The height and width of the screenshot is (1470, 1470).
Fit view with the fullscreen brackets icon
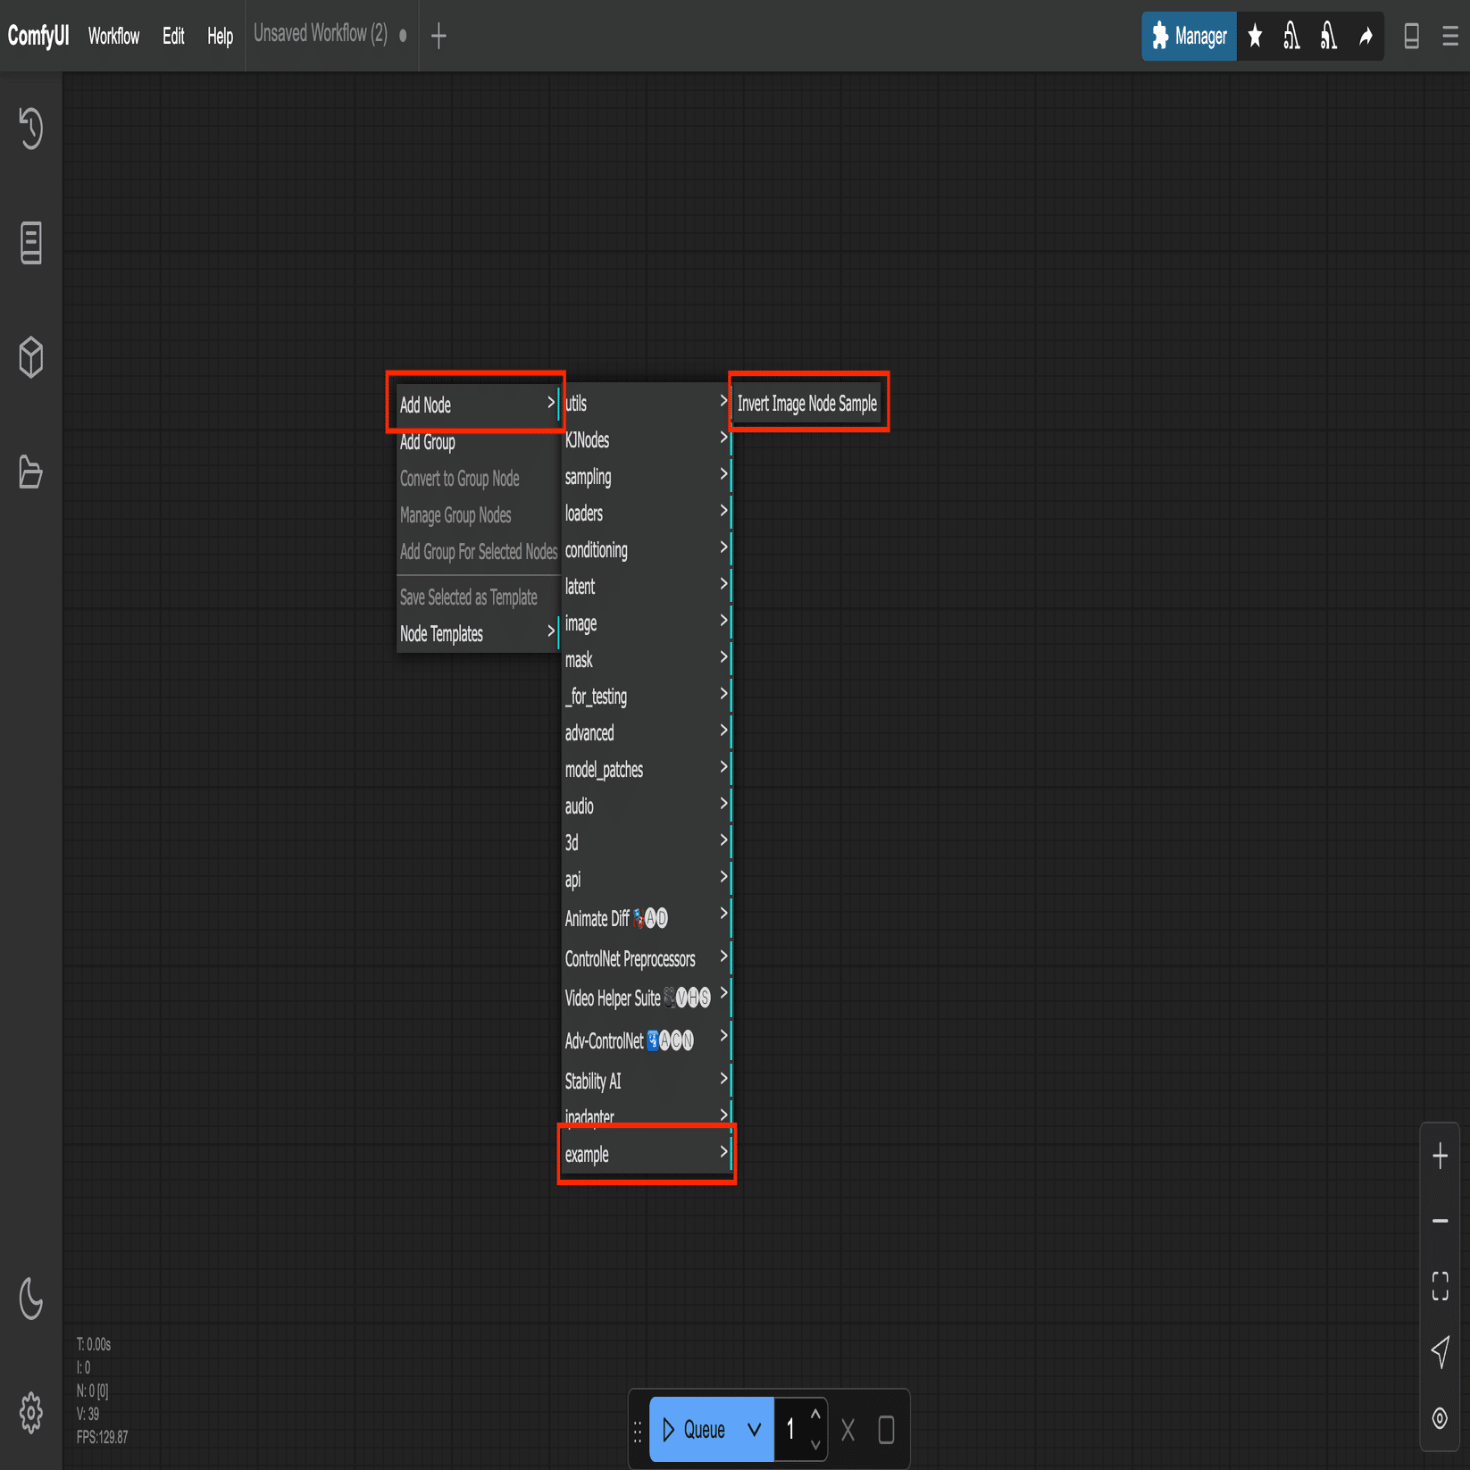coord(1440,1286)
